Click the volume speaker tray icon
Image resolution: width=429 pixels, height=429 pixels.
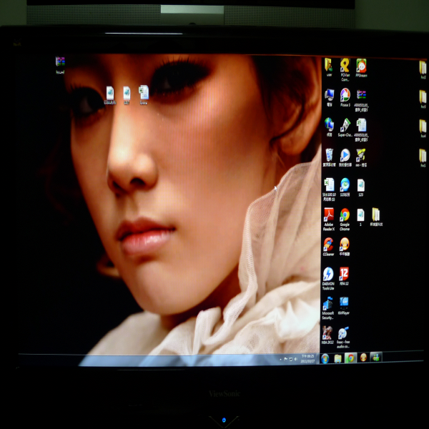(296, 359)
